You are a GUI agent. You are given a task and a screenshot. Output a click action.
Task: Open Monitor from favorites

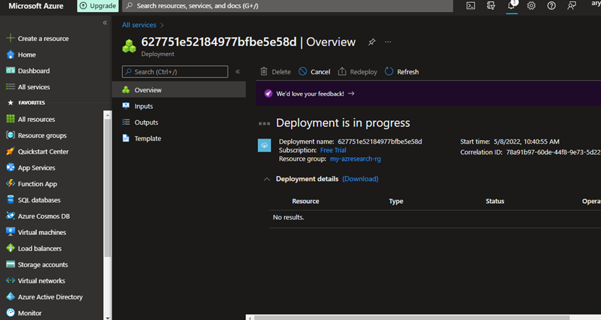(24, 313)
